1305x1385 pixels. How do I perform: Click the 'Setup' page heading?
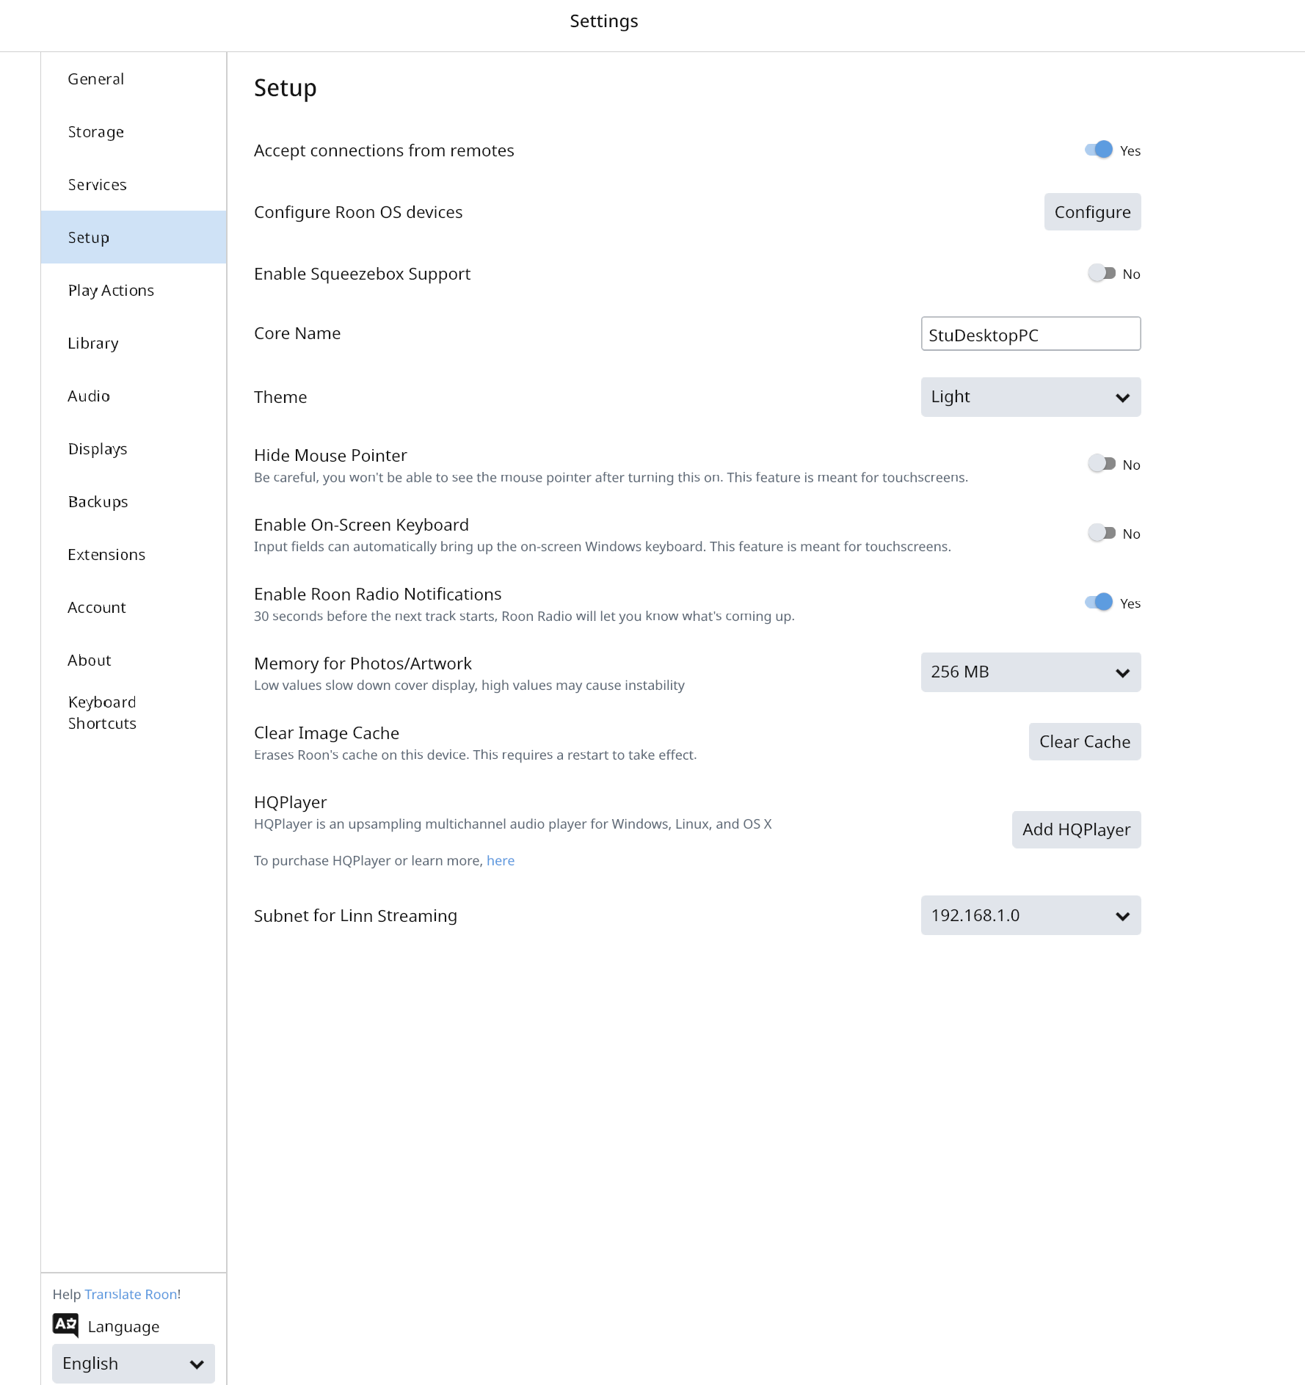pyautogui.click(x=286, y=88)
